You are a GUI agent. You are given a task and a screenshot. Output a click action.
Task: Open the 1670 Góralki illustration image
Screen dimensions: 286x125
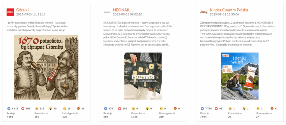pyautogui.click(x=46, y=67)
